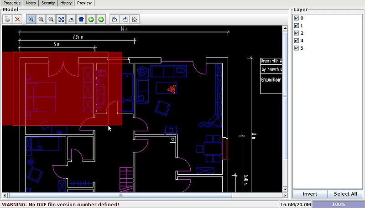Click the horizontal scrollbar right arrow
Viewport: 365px width, 208px height.
click(x=285, y=195)
